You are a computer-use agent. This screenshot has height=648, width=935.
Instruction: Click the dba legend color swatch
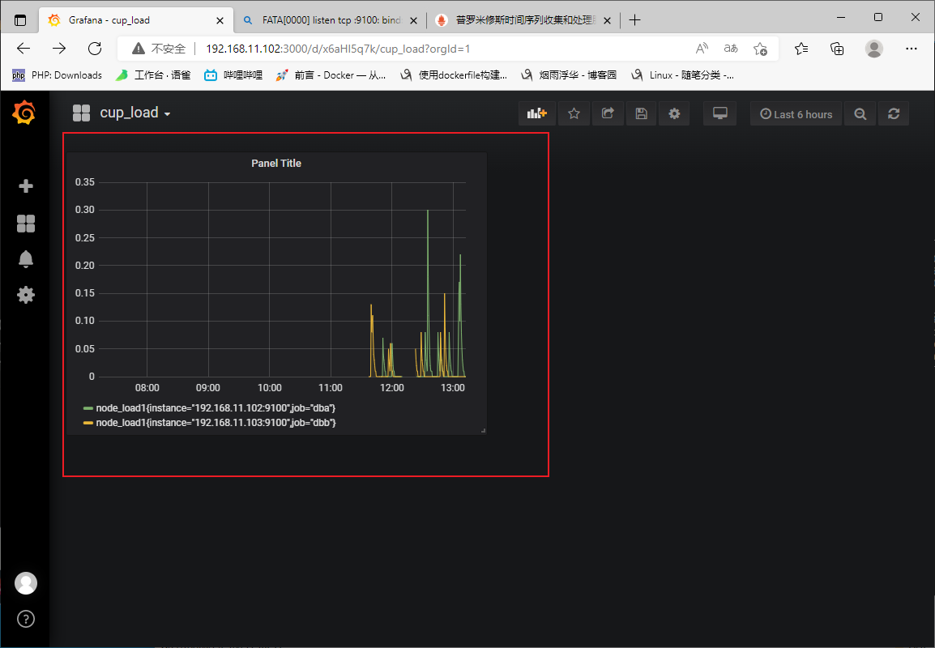[88, 408]
